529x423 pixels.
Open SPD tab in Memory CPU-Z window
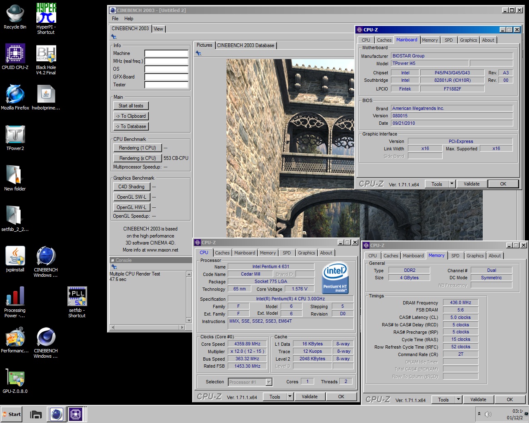click(455, 256)
